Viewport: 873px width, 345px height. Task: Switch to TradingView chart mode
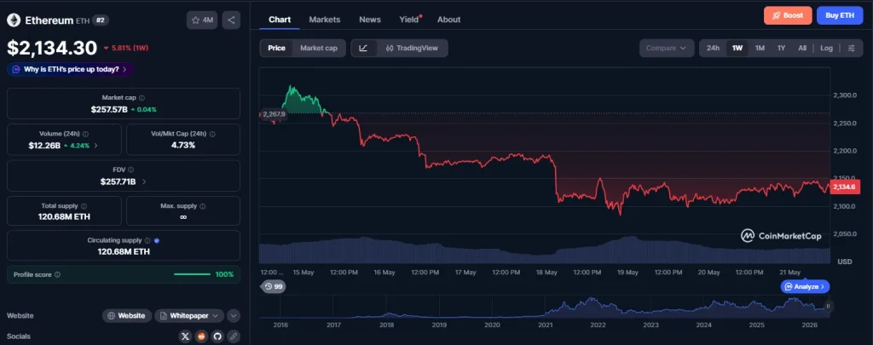pyautogui.click(x=412, y=48)
